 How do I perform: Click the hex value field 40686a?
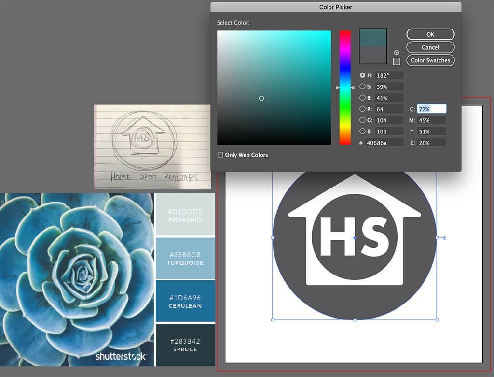384,143
